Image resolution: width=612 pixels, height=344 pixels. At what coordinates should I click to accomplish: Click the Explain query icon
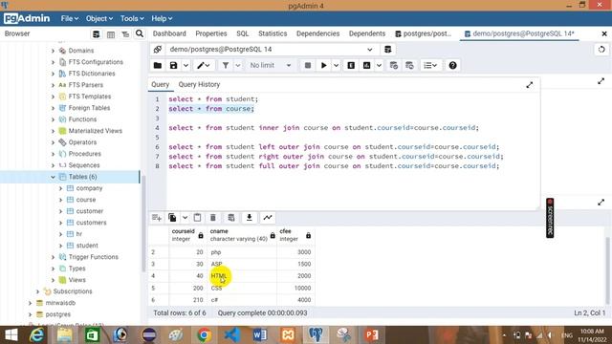pos(351,66)
